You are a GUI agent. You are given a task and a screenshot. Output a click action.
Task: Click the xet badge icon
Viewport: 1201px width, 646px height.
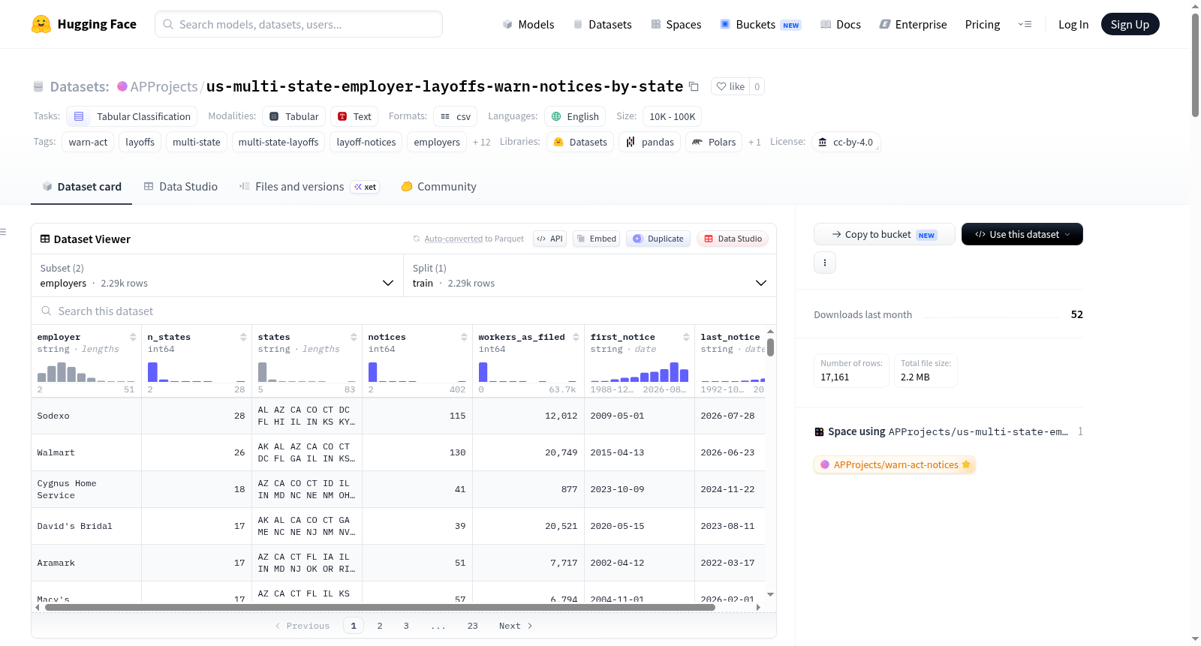[365, 187]
